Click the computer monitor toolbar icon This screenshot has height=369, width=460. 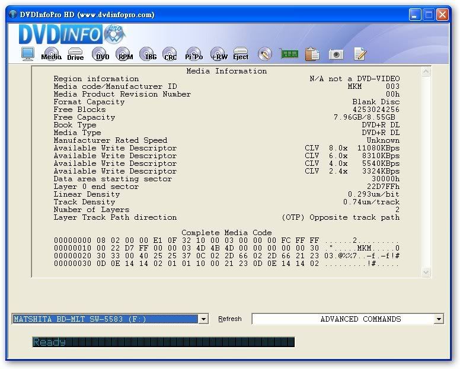click(x=28, y=54)
